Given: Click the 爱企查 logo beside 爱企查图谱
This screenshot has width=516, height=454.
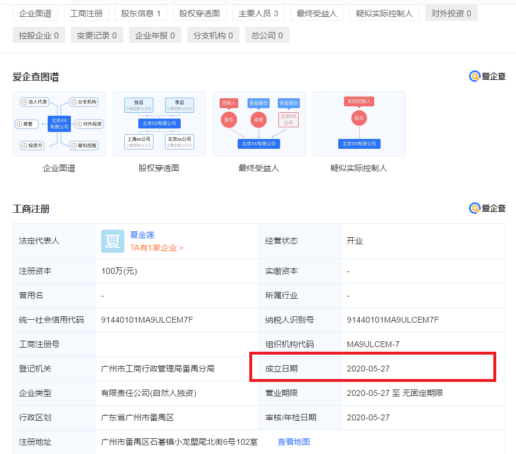Looking at the screenshot, I should point(487,76).
